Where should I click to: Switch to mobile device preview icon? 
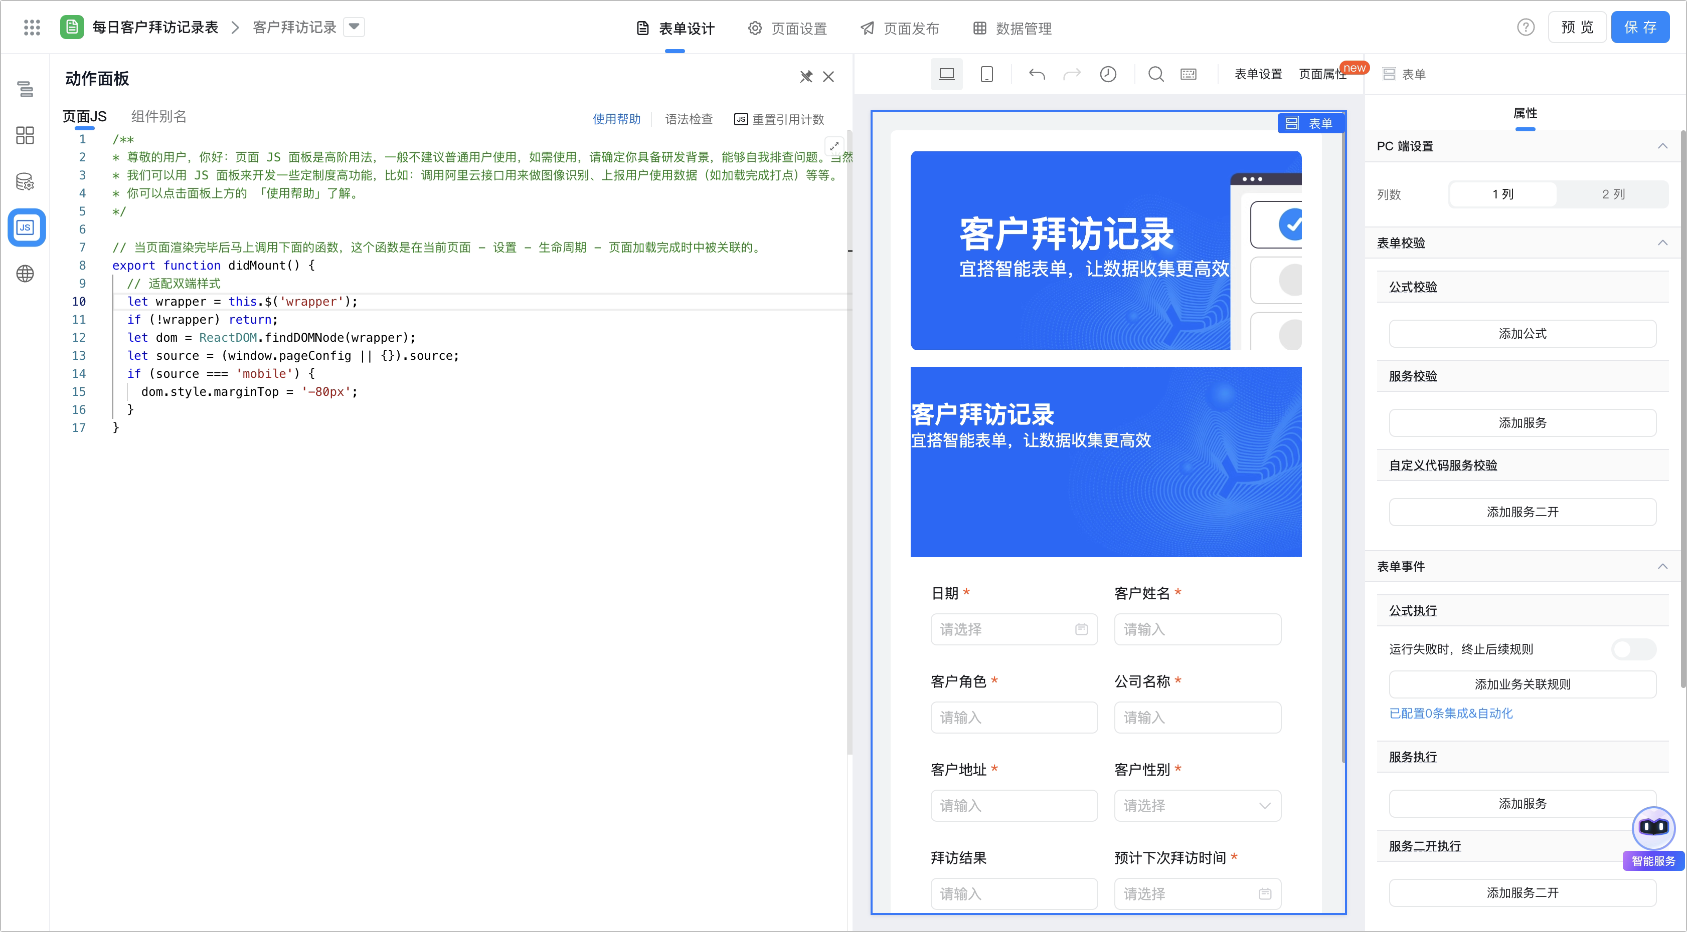[986, 74]
